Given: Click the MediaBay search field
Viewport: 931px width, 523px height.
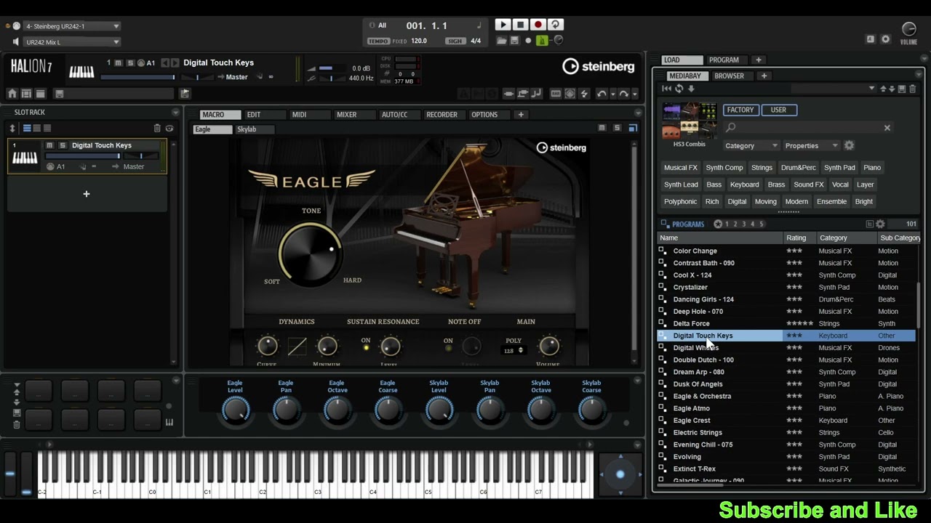Looking at the screenshot, I should (x=809, y=128).
